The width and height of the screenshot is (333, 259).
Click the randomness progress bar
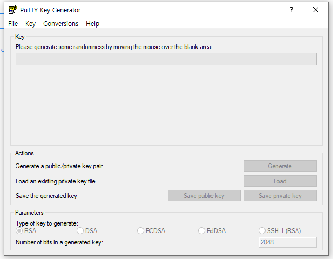166,59
